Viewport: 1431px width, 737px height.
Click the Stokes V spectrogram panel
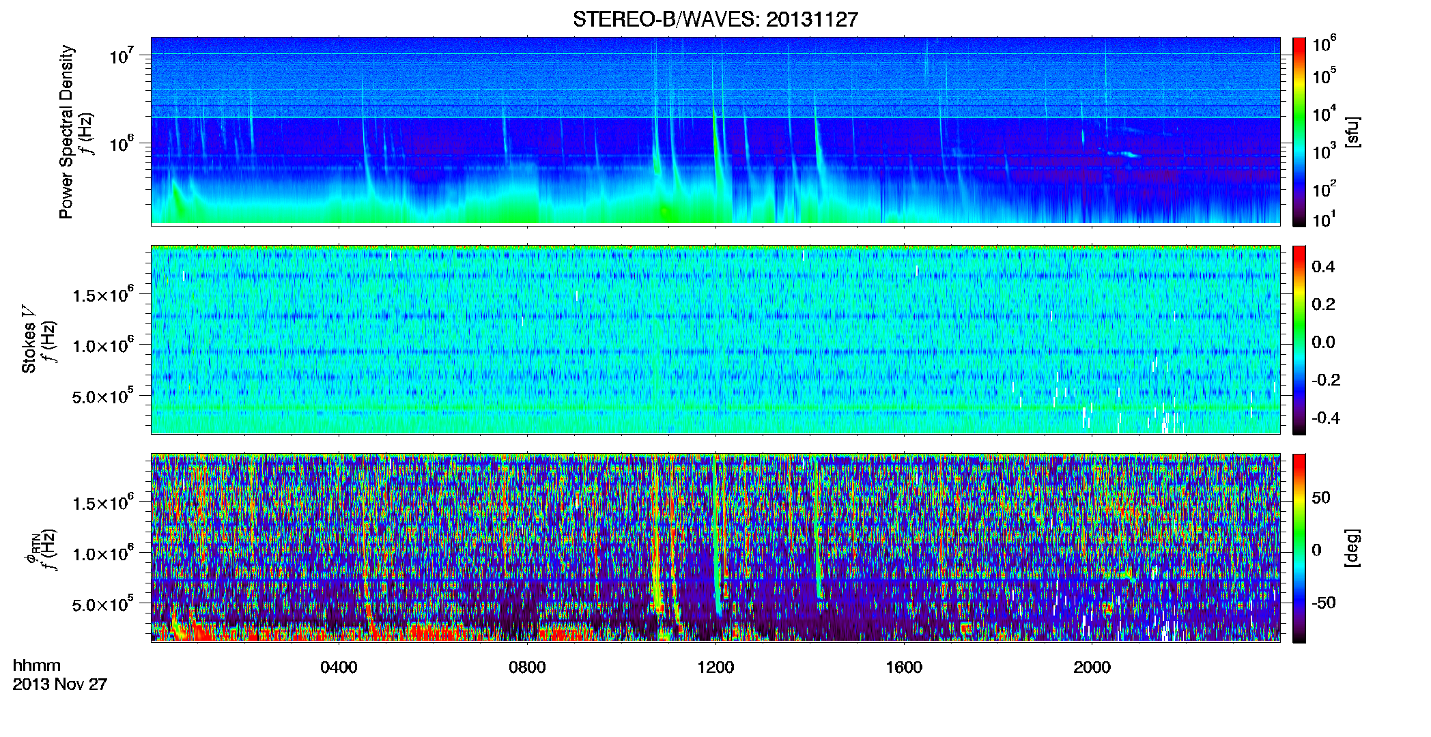(x=715, y=339)
